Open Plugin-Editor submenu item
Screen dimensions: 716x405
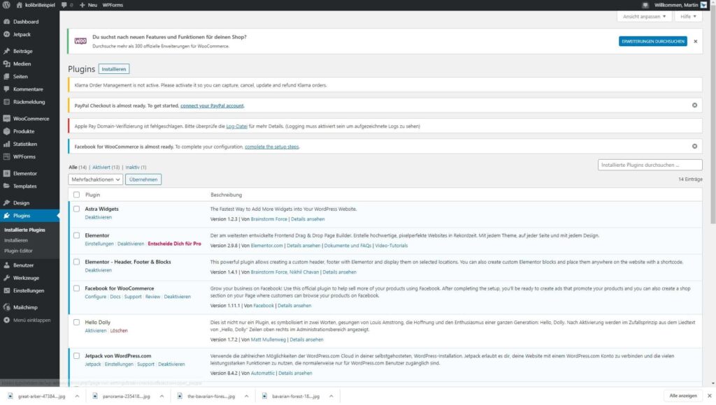point(18,251)
